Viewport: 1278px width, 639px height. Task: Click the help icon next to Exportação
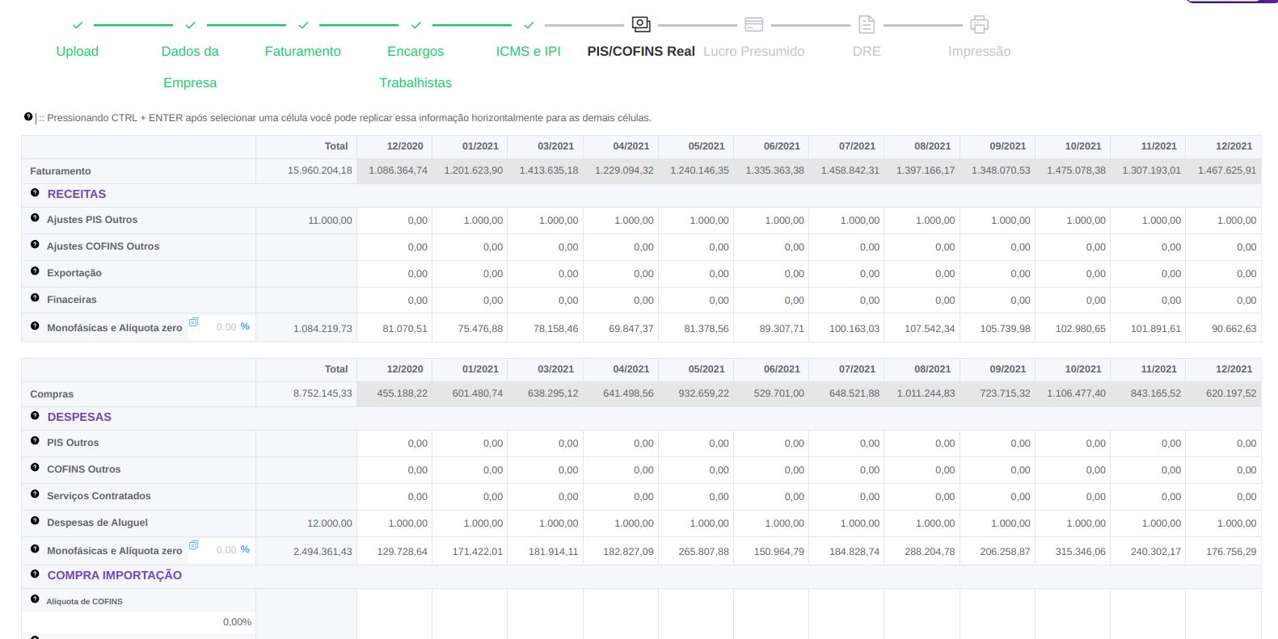(35, 271)
